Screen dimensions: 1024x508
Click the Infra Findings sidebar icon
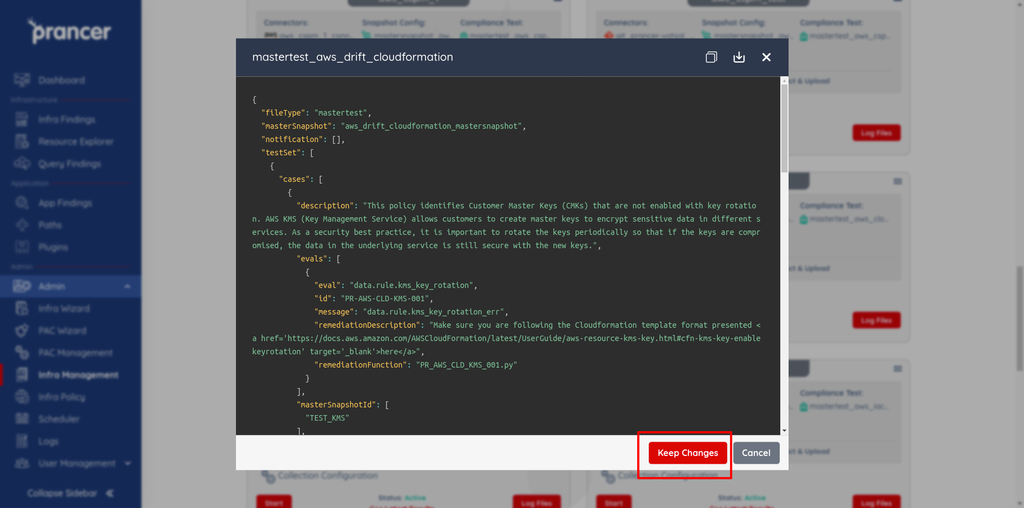[x=22, y=119]
